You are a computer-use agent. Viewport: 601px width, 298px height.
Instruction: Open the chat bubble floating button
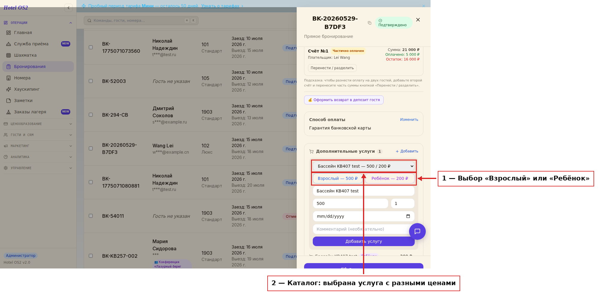coord(417,231)
